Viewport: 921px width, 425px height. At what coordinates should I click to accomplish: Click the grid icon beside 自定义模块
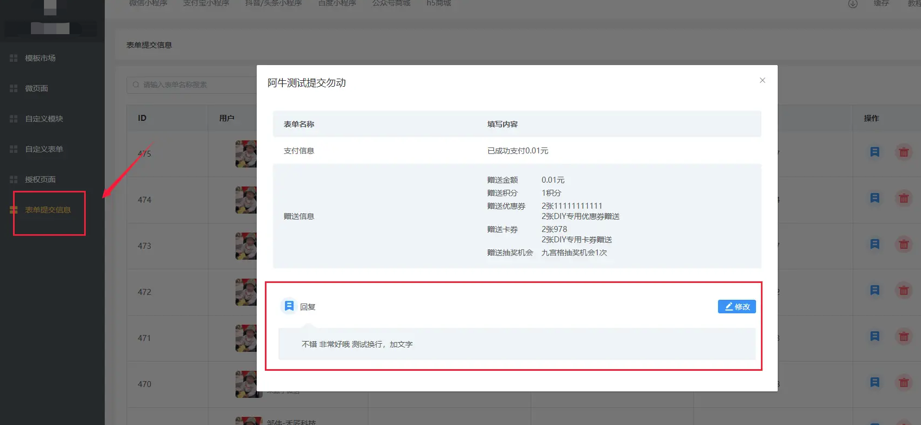point(14,119)
